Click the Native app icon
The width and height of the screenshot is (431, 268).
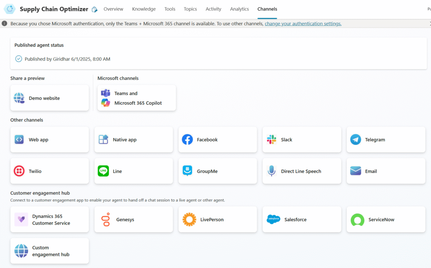[x=104, y=139]
